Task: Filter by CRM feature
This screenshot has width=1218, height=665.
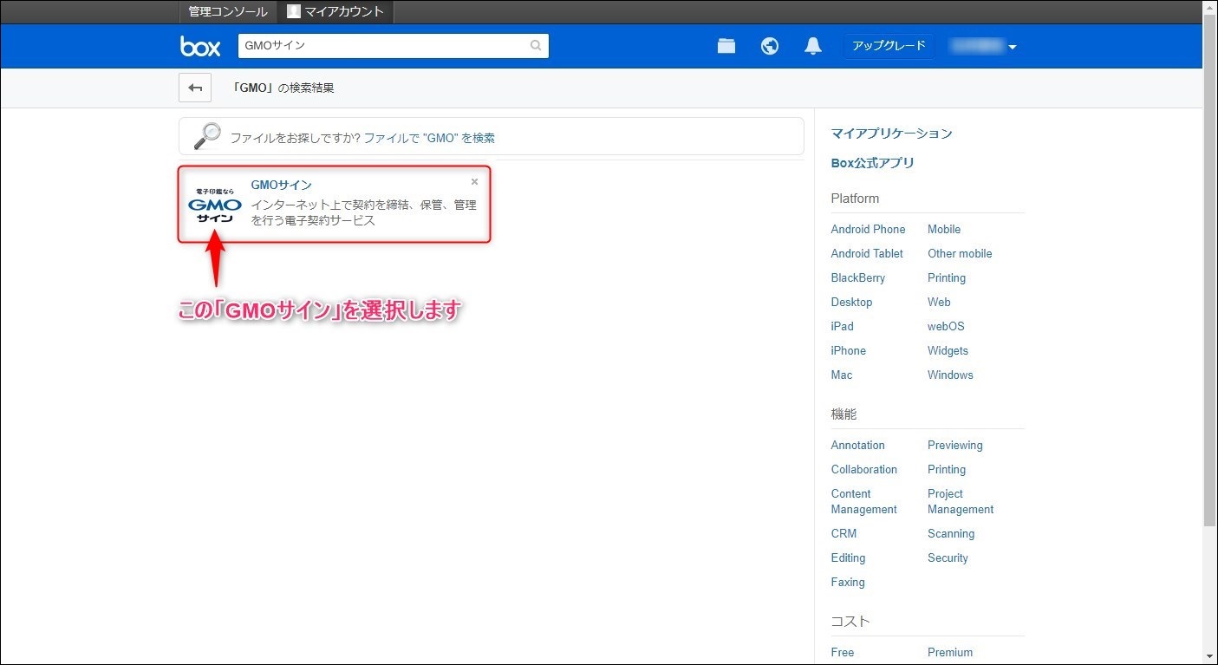Action: tap(843, 533)
